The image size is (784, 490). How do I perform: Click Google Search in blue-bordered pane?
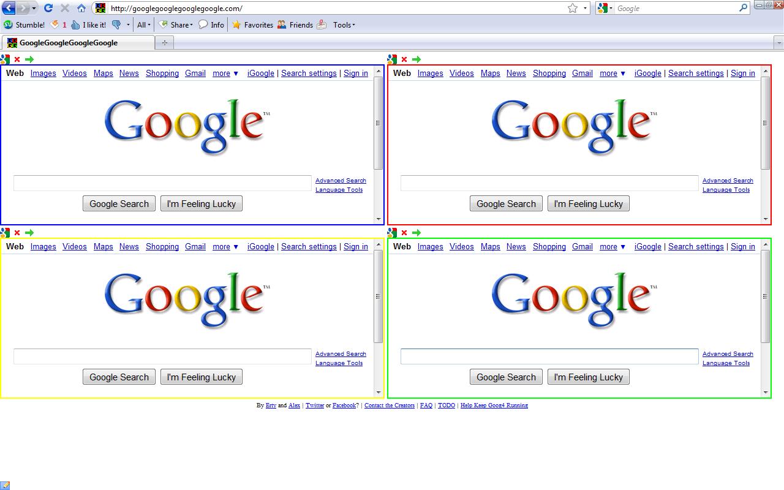point(119,204)
